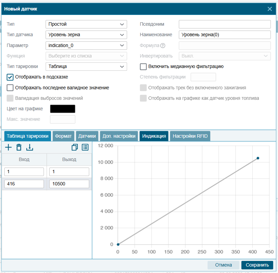
Task: Close the Новый датчик dialog
Action: pos(270,9)
